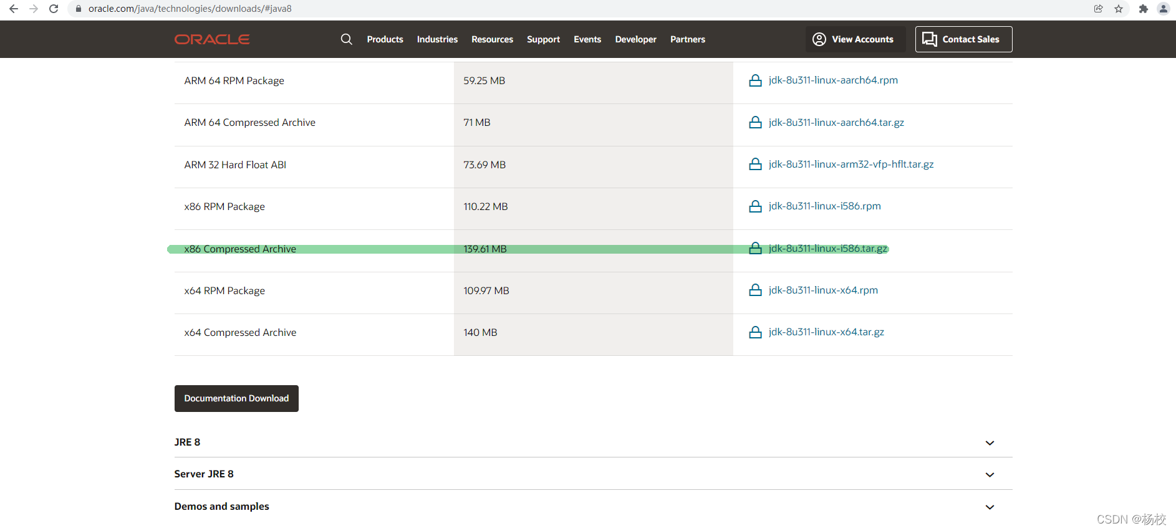Open the Industries menu
1176x531 pixels.
pos(437,39)
